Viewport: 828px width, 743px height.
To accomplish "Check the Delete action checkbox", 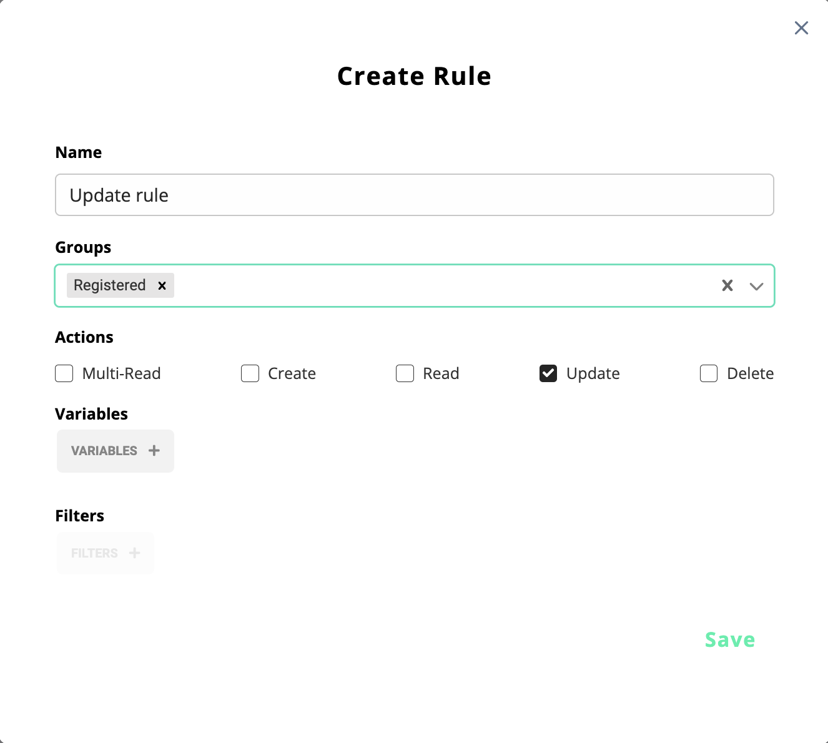I will click(x=709, y=373).
